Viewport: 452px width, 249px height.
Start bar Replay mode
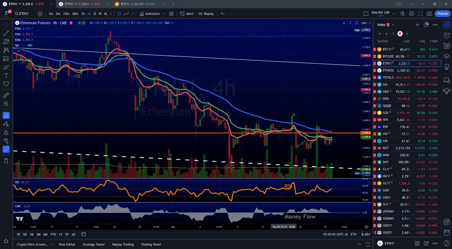click(x=206, y=14)
